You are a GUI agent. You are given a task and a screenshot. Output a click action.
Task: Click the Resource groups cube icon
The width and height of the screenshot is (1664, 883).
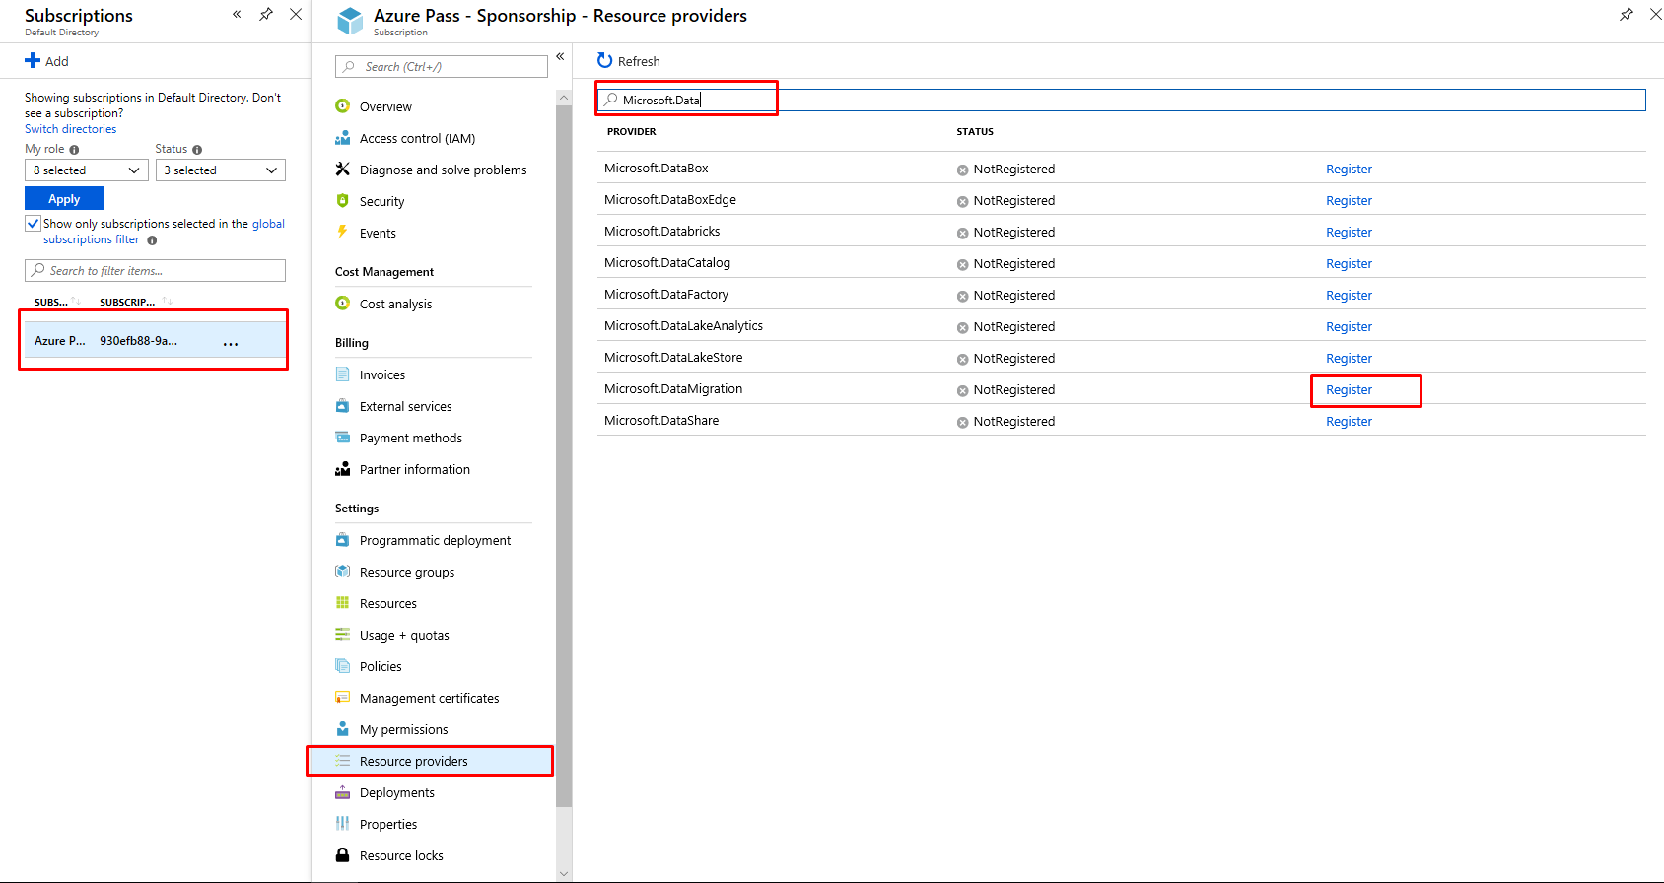point(342,572)
